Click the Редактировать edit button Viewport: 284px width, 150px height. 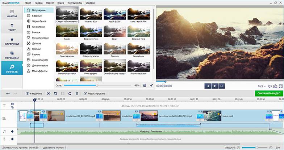point(94,94)
